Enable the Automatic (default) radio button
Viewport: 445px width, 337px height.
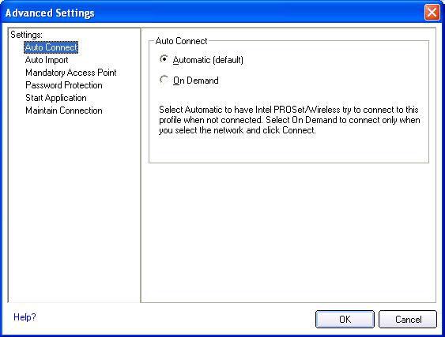point(164,59)
